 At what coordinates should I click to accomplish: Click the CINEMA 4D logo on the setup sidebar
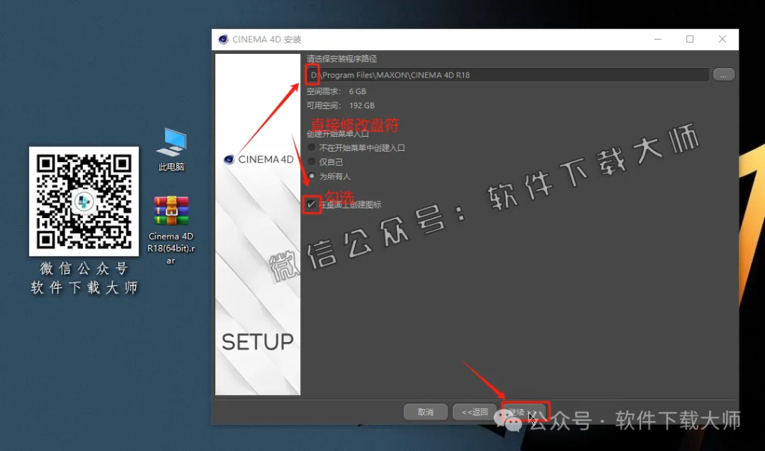pos(229,159)
